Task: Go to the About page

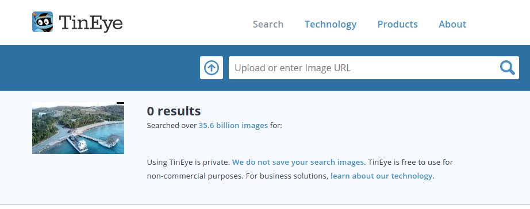Action: click(x=452, y=24)
